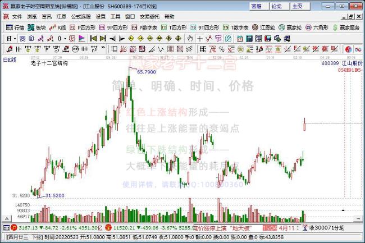This screenshot has width=365, height=243.
Task: Open the T数字表 tool
Action: pos(236,27)
